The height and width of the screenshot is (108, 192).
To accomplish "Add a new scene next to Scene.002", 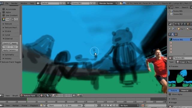I will 91,3.
